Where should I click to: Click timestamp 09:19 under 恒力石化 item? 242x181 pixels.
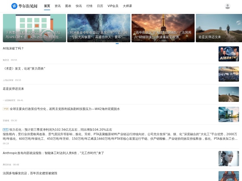coord(6,143)
